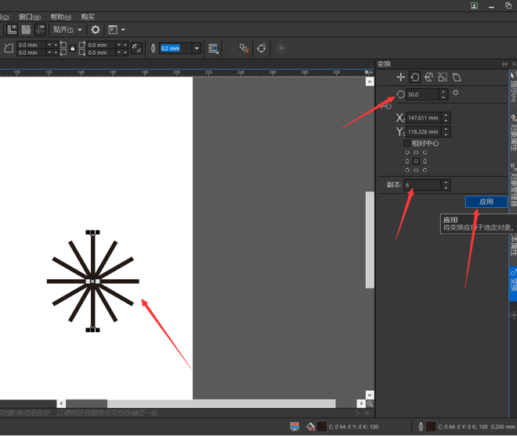The height and width of the screenshot is (437, 517).
Task: Toggle the show rulers icon
Action: [x=13, y=30]
